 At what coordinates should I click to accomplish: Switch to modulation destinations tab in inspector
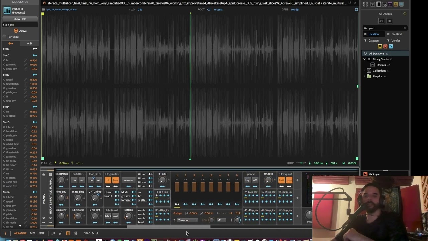(x=29, y=43)
